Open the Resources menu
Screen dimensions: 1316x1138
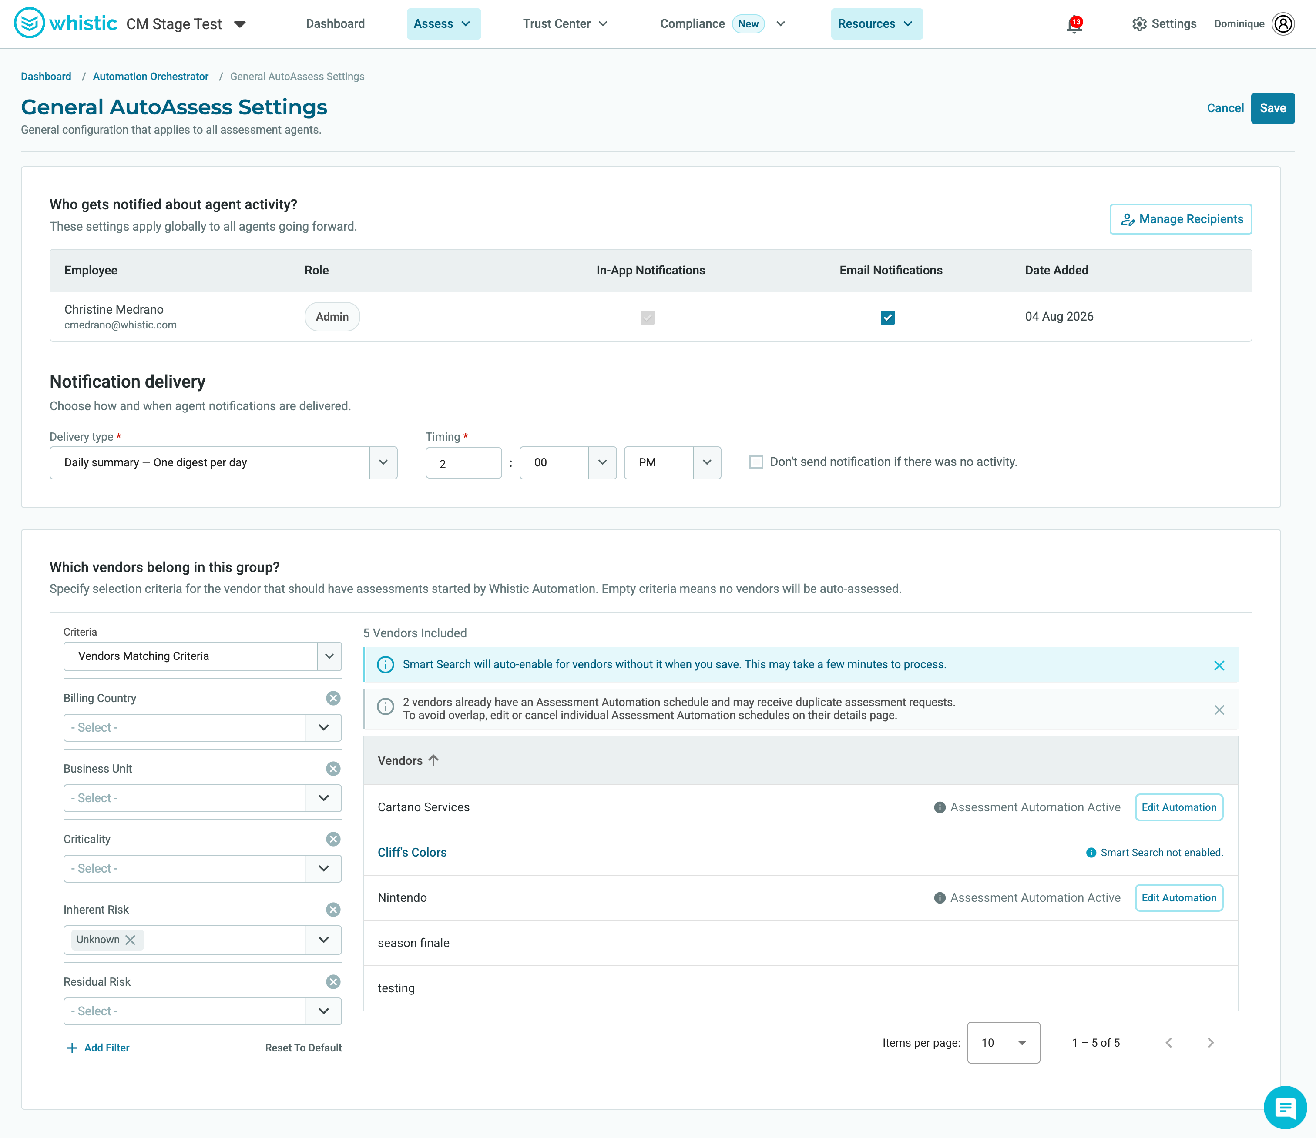tap(876, 24)
